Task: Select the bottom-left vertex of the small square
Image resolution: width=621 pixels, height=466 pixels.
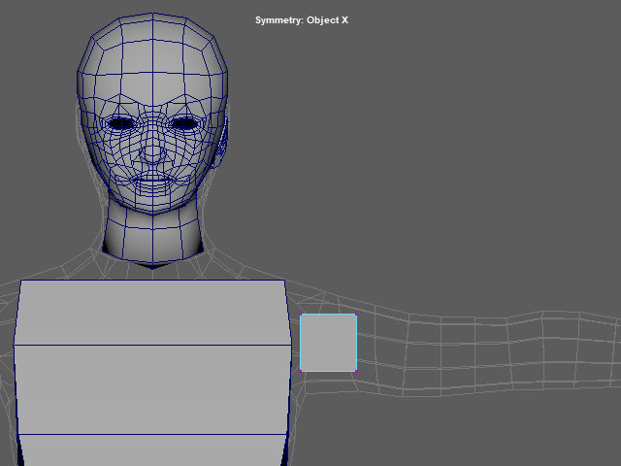Action: point(301,370)
